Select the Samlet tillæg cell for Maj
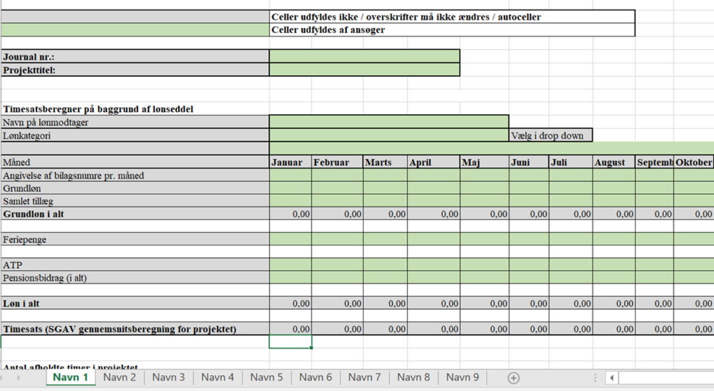Image resolution: width=714 pixels, height=391 pixels. (484, 201)
